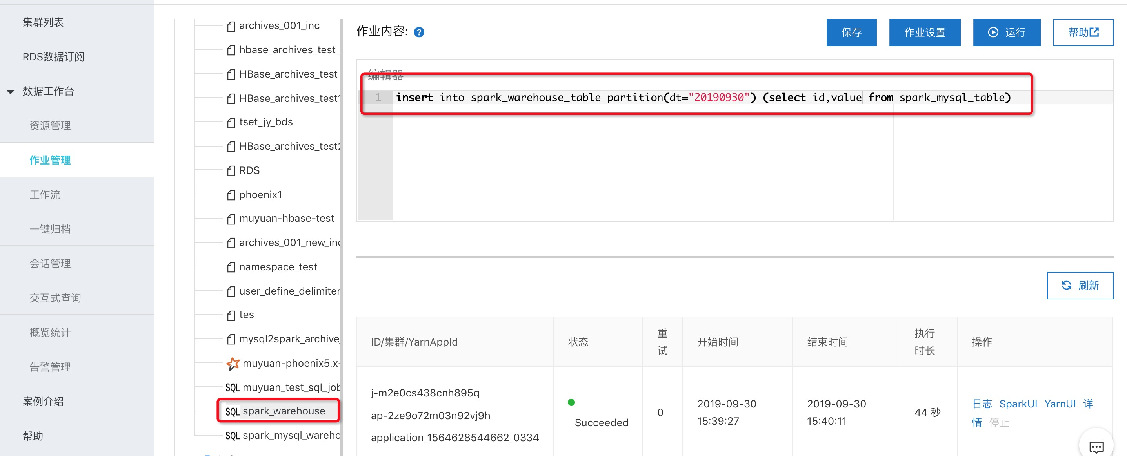Open the 详情 link for the run
Viewport: 1127px width, 456px height.
[x=1088, y=404]
